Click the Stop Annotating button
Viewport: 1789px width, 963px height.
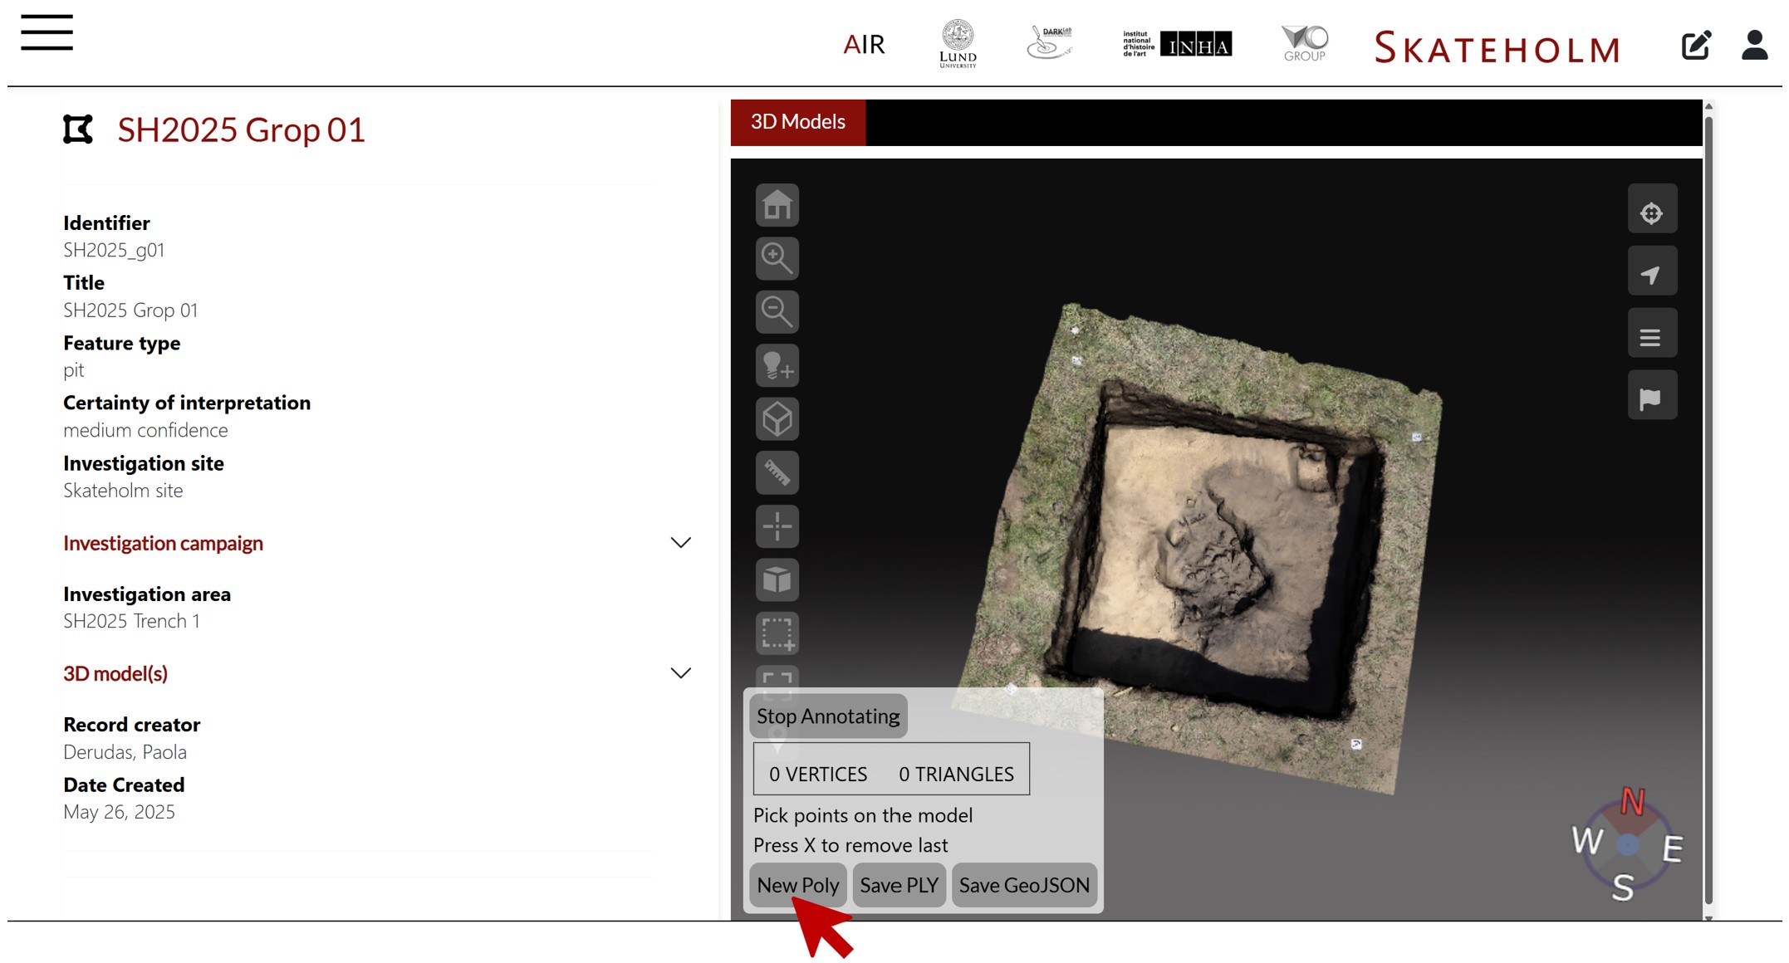click(827, 716)
